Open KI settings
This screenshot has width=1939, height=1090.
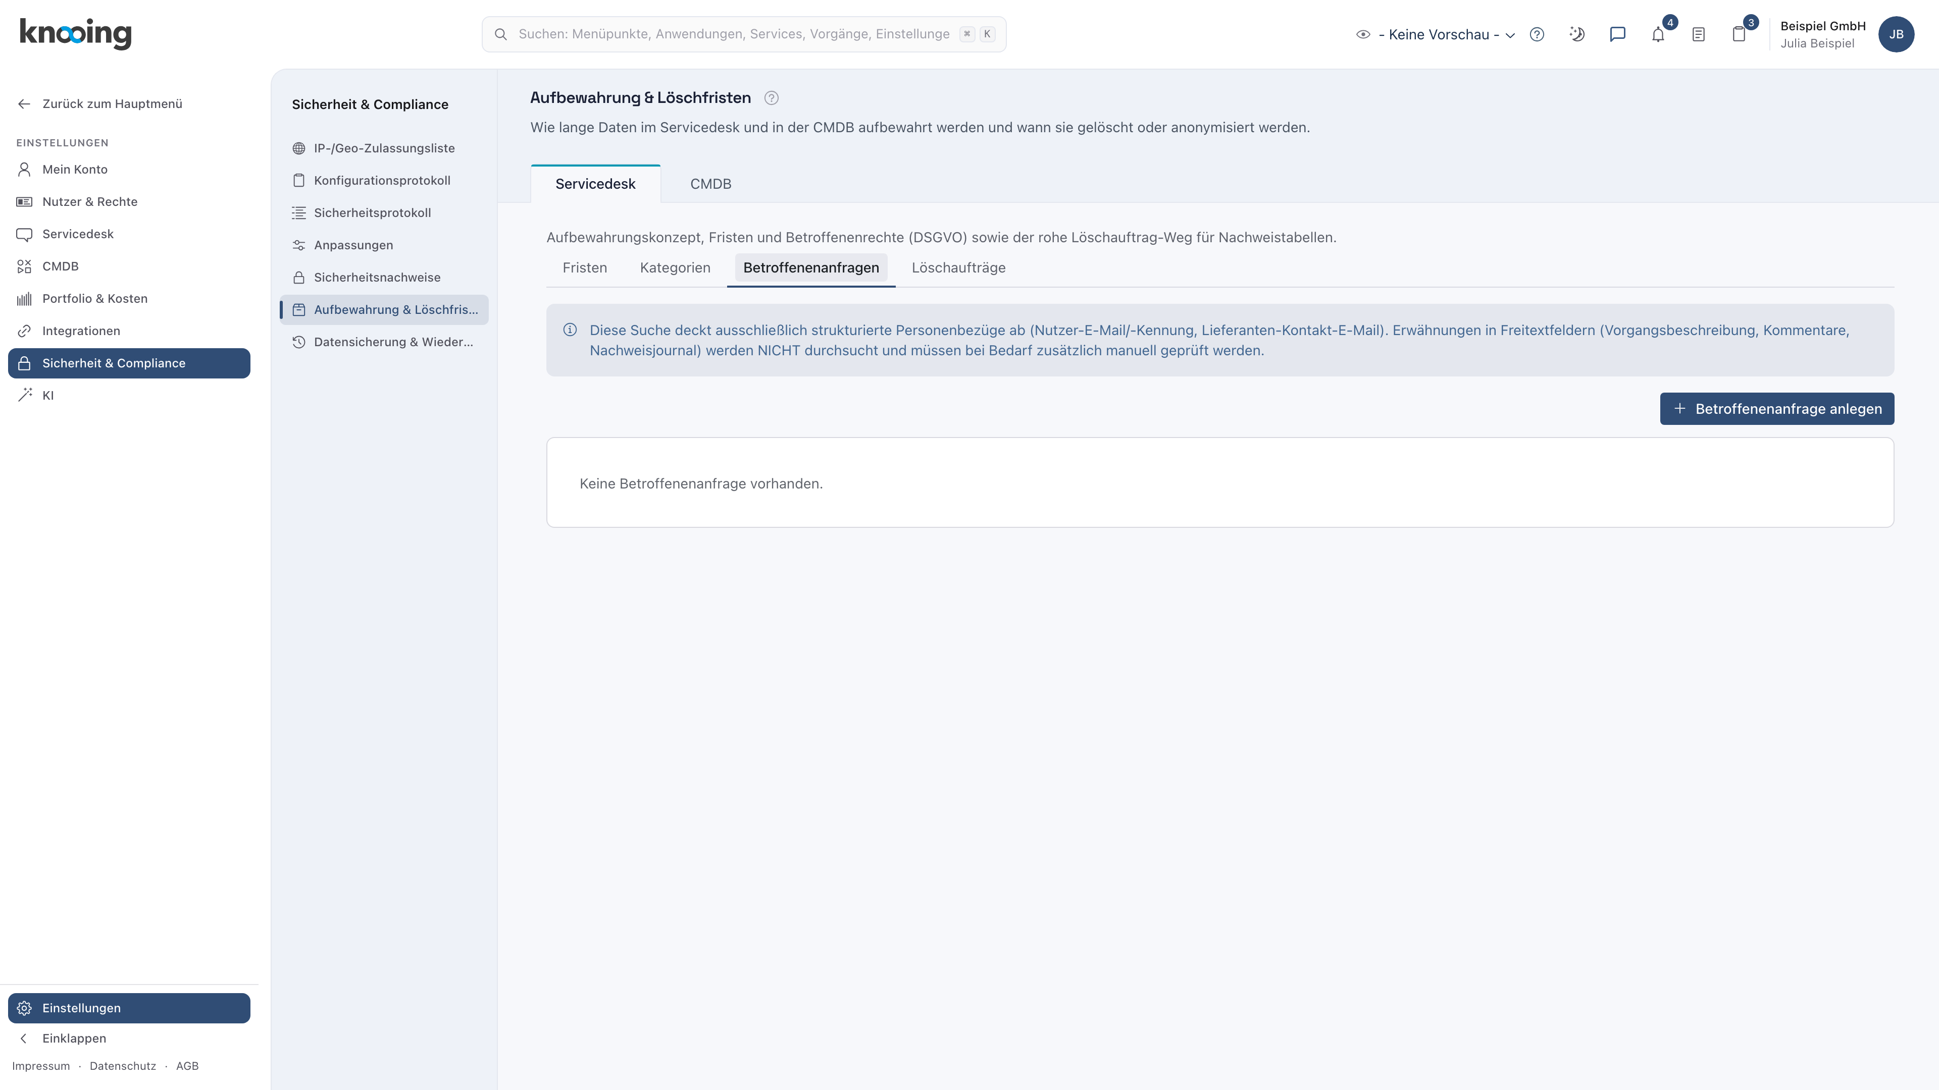coord(129,396)
